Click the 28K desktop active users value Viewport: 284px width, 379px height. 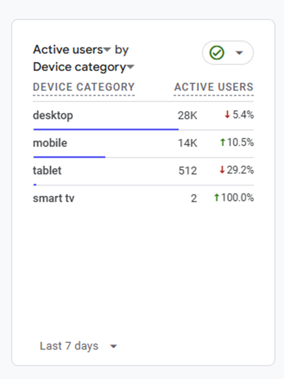(x=187, y=115)
